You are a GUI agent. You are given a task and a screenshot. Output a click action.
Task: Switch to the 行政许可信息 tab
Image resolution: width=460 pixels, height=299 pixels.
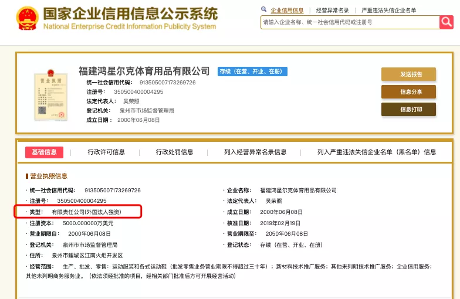coord(106,152)
